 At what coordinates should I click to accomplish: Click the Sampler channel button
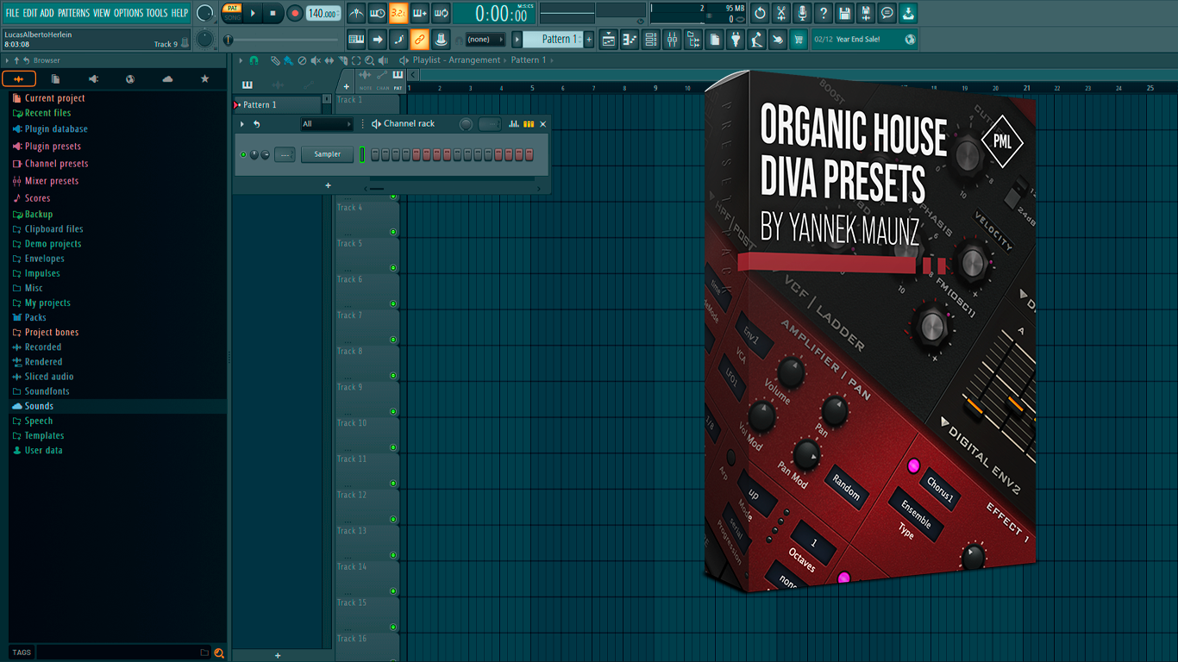(x=328, y=154)
